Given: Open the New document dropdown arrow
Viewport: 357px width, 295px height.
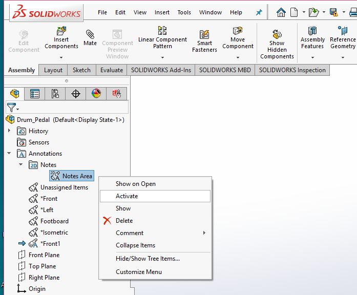Looking at the screenshot, I should tap(304, 12).
